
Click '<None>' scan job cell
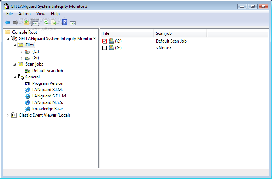[x=163, y=48]
